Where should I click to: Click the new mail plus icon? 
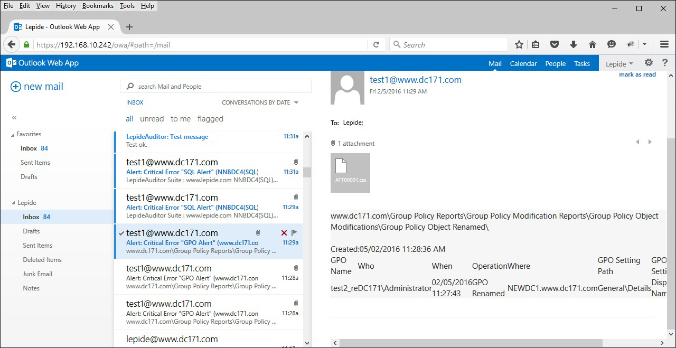click(x=16, y=87)
